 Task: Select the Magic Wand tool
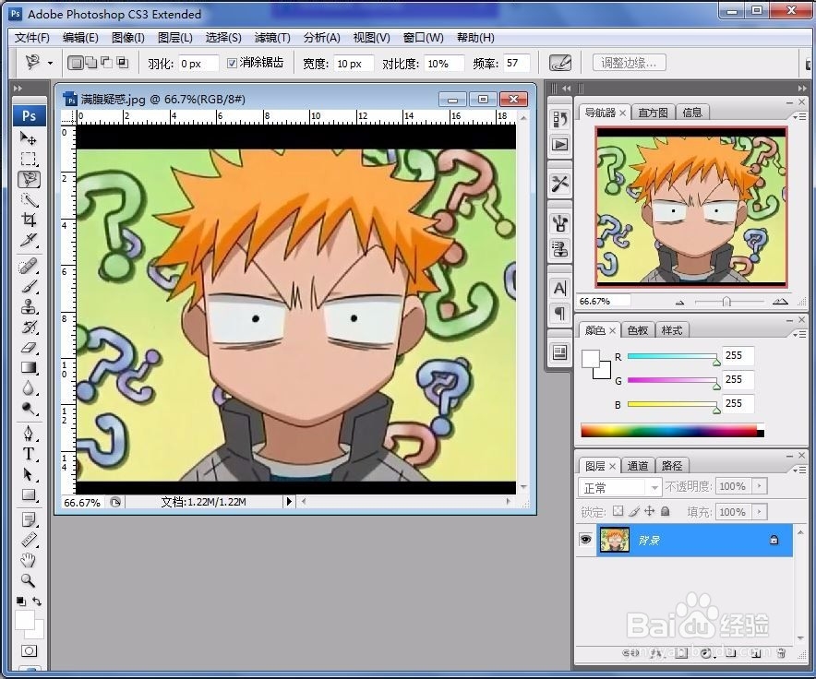pyautogui.click(x=29, y=200)
